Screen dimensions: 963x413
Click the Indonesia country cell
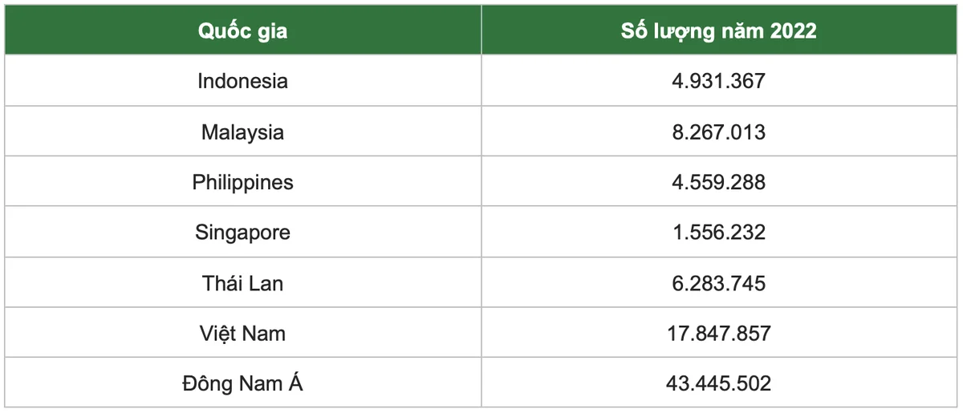(x=243, y=81)
